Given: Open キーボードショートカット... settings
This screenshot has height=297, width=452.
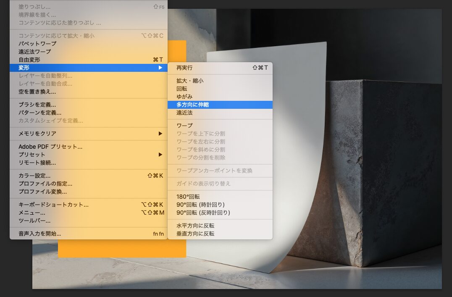Looking at the screenshot, I should [89, 205].
